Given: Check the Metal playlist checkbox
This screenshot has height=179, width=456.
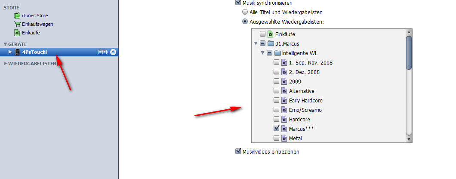Looking at the screenshot, I should 277,138.
